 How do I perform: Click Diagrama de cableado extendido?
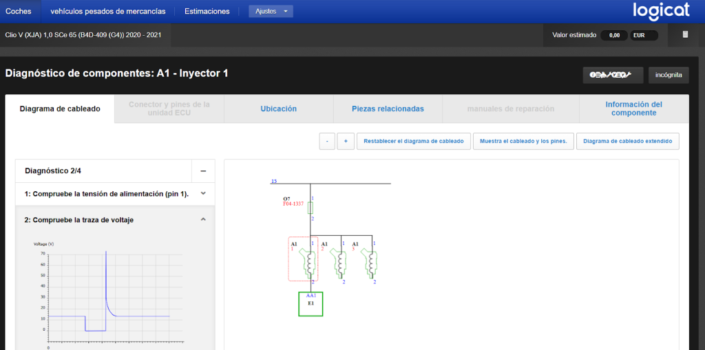(x=627, y=141)
